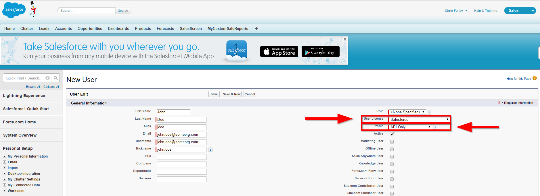540x196 pixels.
Task: Check the Offline User checkbox
Action: click(x=392, y=149)
